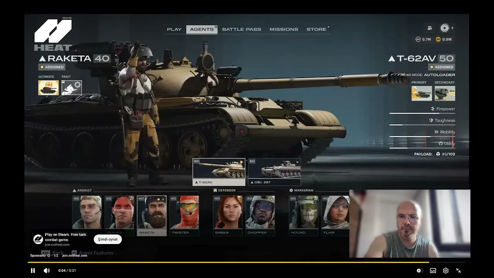Click the 9.7M silver currency icon

pos(418,39)
